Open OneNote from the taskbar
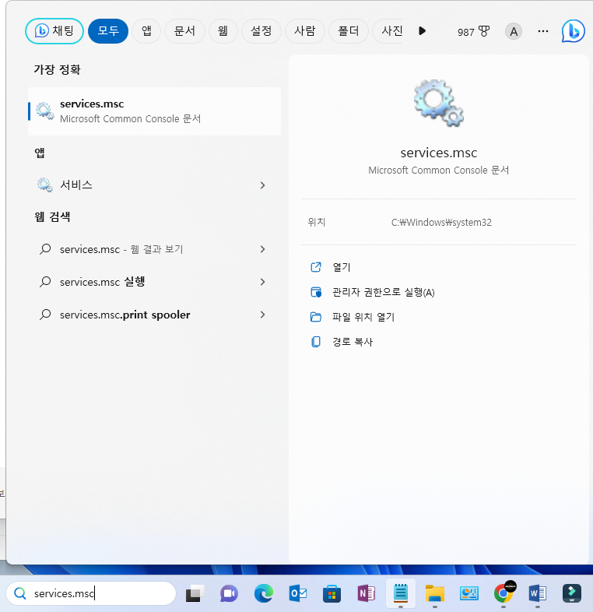Screen dimensions: 593x612 366,593
